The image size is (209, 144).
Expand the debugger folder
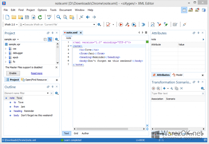click(x=6, y=53)
